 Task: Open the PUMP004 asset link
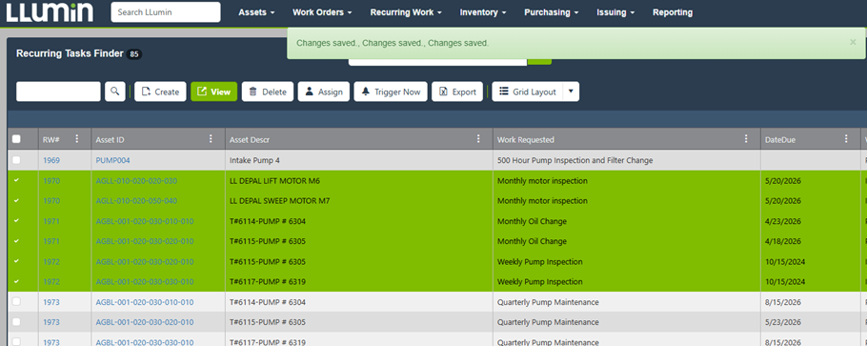pyautogui.click(x=112, y=160)
